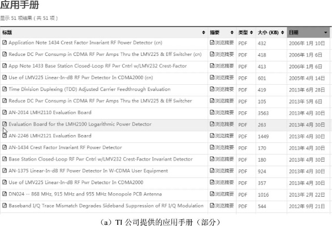
Task: Click PDF icon beside AN-2014 LMH2110 Evaluation Board
Action: [5, 112]
